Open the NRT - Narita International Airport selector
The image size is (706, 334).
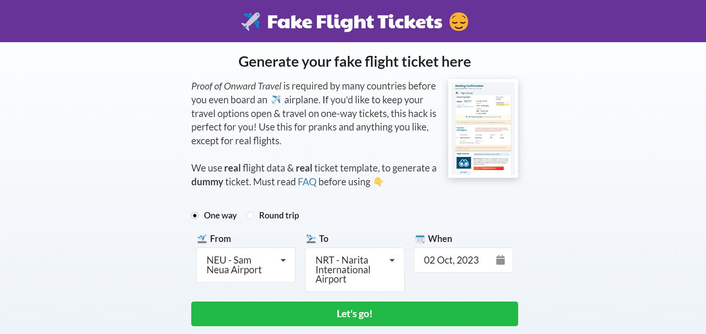tap(355, 270)
